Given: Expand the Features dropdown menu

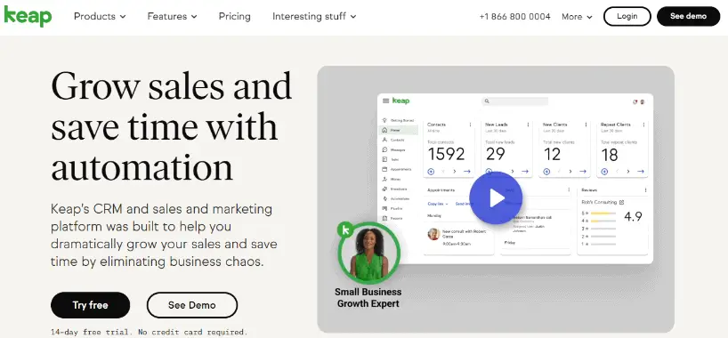Looking at the screenshot, I should pos(173,16).
